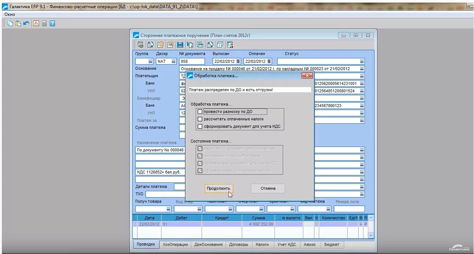Viewport: 474px width, 254px height.
Task: Open calendar picker for Оплачен date
Action: pos(269,61)
